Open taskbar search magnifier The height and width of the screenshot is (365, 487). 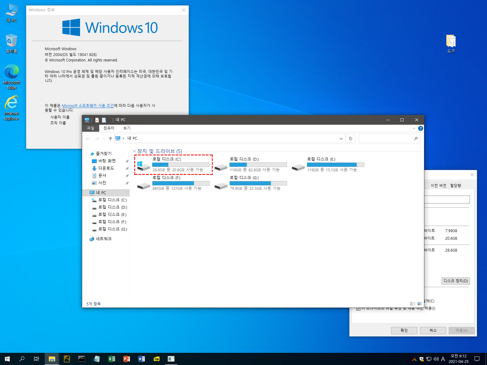pos(22,359)
